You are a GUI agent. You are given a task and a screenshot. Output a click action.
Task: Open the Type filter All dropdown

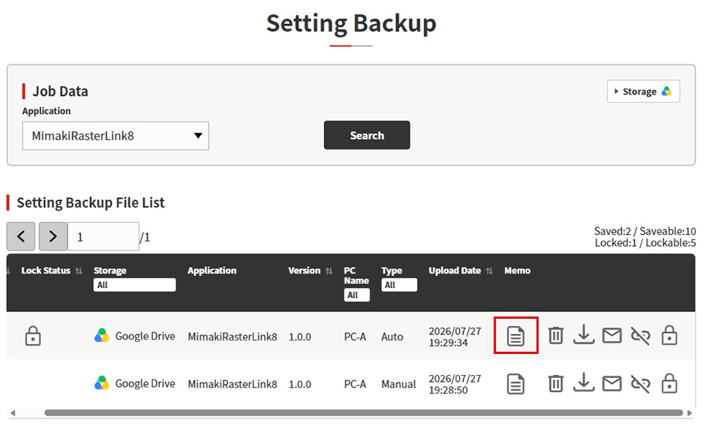tap(399, 285)
